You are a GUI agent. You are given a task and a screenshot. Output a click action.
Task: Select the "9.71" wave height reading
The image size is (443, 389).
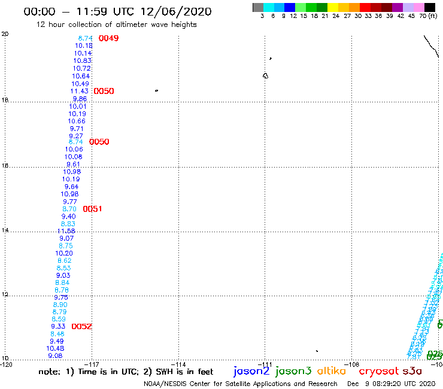tap(77, 129)
